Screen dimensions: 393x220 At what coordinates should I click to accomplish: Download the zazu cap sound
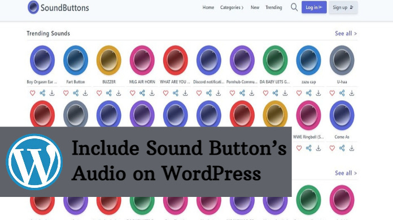click(318, 93)
